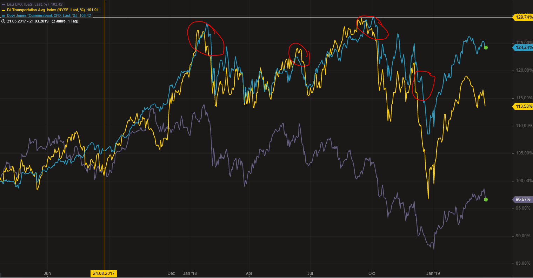Click the green dot at the Dow Jones line end

(x=486, y=47)
